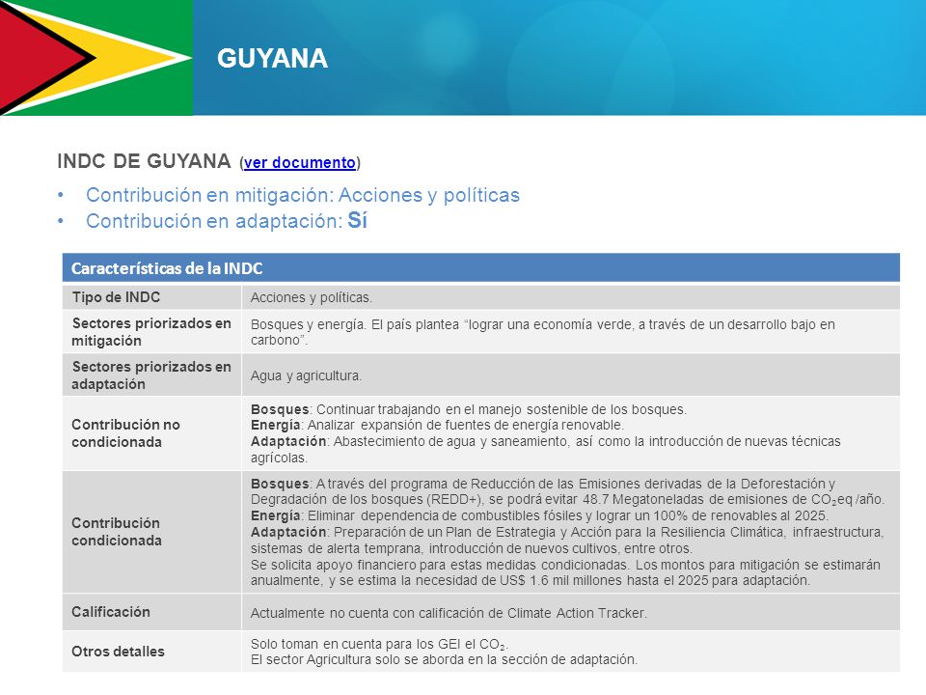
Task: Click 'Solo toman en cuenta para los GEI' line
Action: [379, 644]
